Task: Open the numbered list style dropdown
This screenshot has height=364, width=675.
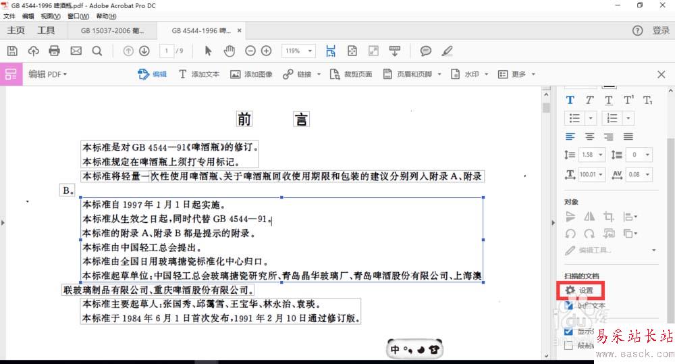Action: click(628, 118)
